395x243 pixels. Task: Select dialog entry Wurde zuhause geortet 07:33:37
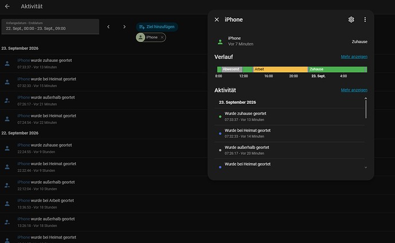tap(290, 116)
